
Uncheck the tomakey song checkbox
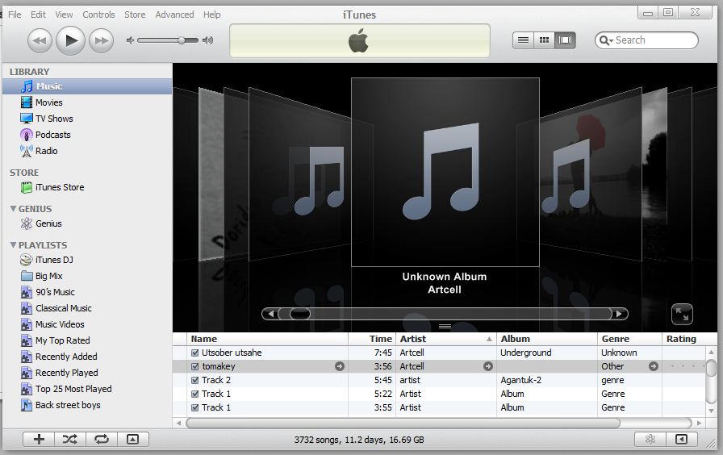tap(194, 366)
